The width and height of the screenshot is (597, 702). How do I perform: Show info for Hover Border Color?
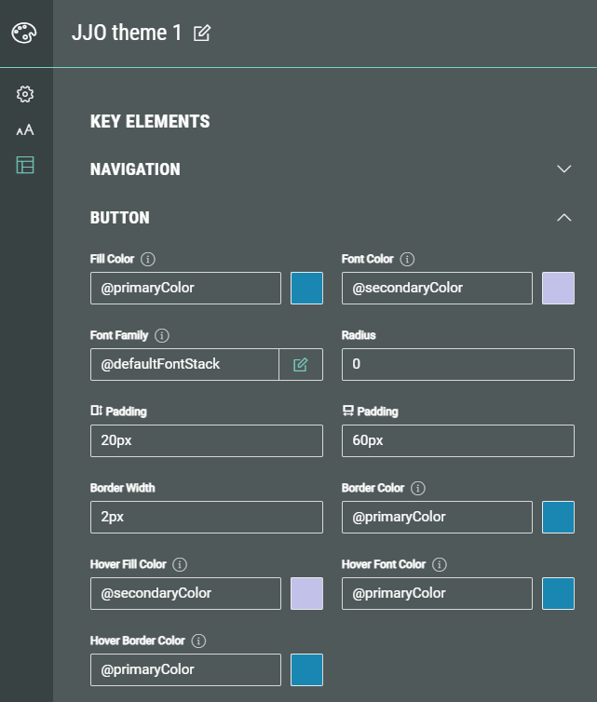tap(198, 641)
